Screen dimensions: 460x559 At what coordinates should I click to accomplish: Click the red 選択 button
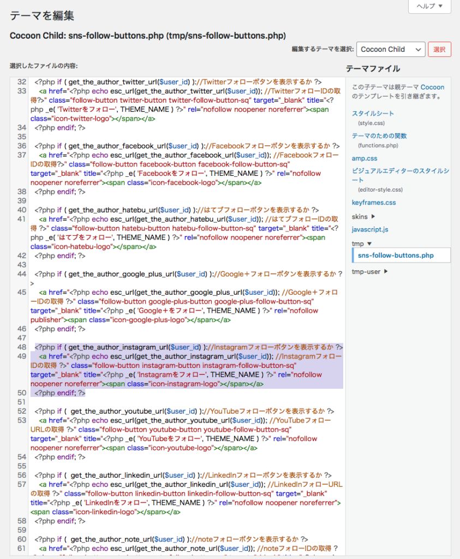coord(439,49)
